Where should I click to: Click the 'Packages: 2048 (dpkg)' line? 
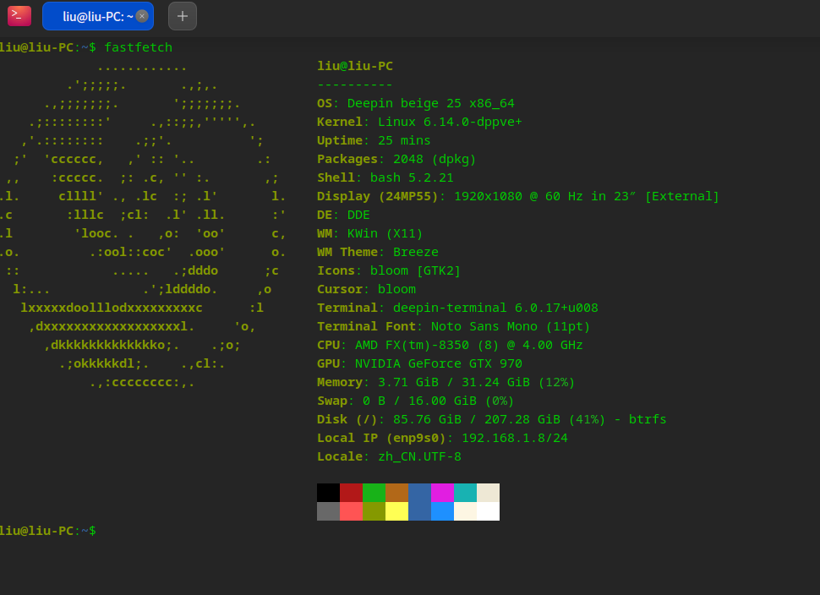[396, 159]
